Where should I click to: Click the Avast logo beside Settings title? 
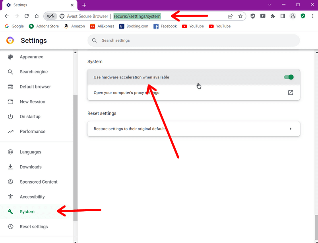click(x=10, y=40)
